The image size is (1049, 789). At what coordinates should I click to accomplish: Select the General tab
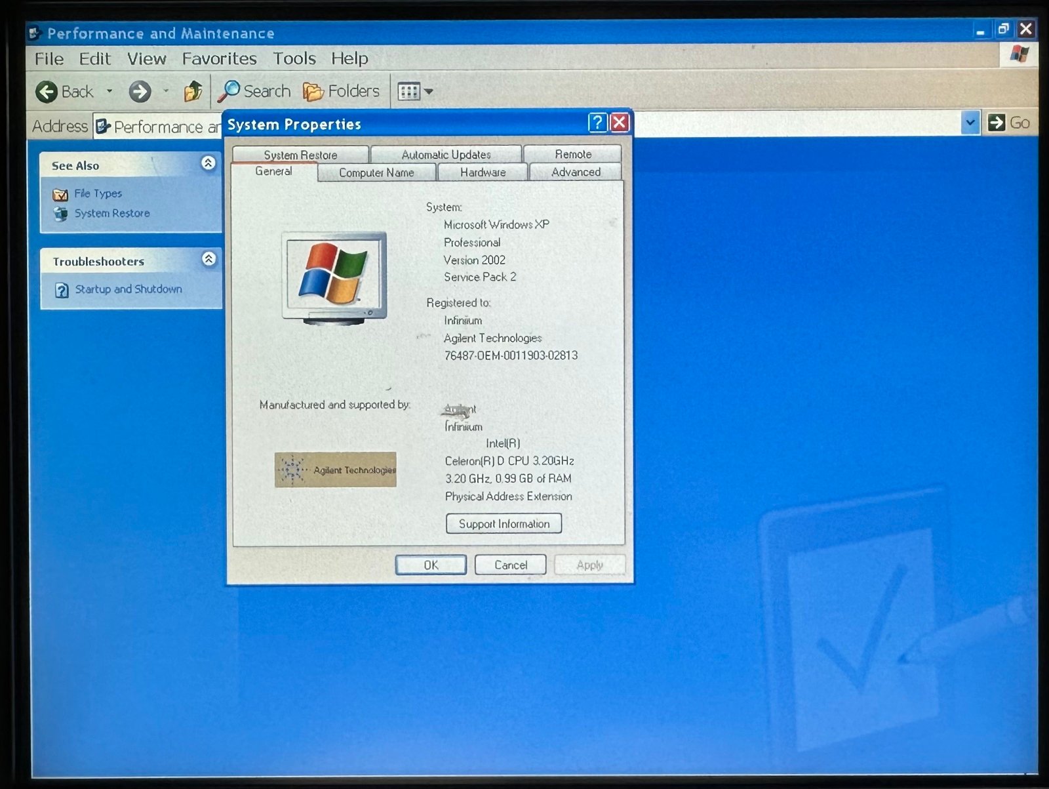coord(273,171)
